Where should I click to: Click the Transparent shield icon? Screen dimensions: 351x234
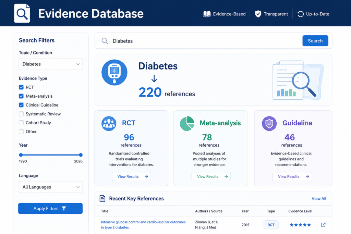pyautogui.click(x=258, y=14)
